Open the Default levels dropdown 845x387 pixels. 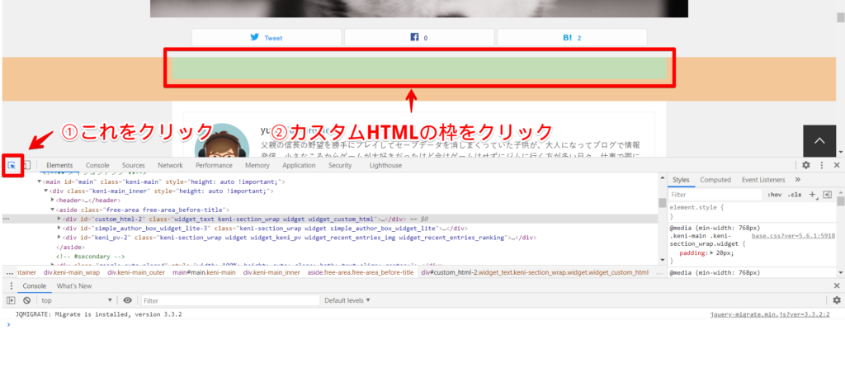(347, 300)
